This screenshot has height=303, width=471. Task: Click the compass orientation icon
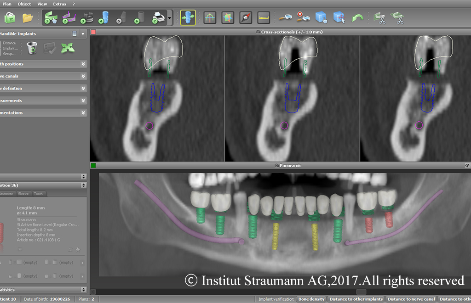coord(246,18)
